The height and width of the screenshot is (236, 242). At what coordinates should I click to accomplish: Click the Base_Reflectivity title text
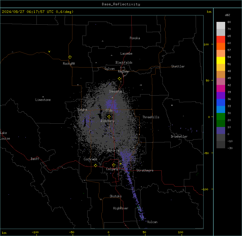(121, 4)
